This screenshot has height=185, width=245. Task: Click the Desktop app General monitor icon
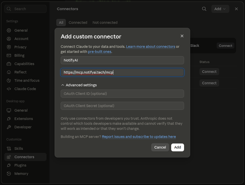point(9,110)
